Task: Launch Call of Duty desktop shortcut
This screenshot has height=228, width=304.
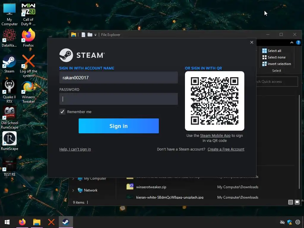Action: [x=28, y=15]
